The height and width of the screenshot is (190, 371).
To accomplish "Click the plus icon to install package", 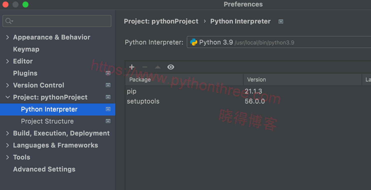I will click(x=132, y=67).
